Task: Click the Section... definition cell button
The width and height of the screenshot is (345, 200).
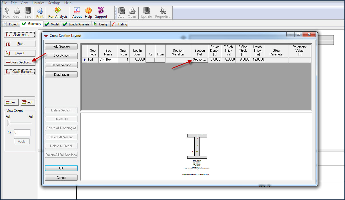Action: (x=200, y=60)
